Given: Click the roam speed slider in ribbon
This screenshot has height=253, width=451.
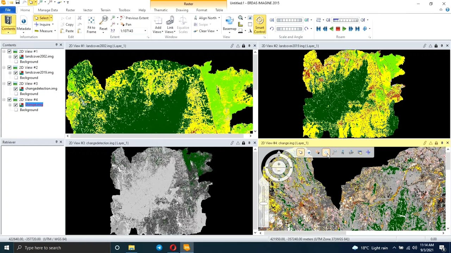Looking at the screenshot, I should click(346, 20).
